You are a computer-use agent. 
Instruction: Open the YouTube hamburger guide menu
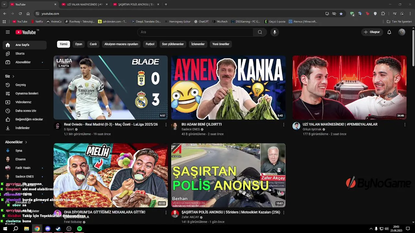pyautogui.click(x=8, y=32)
